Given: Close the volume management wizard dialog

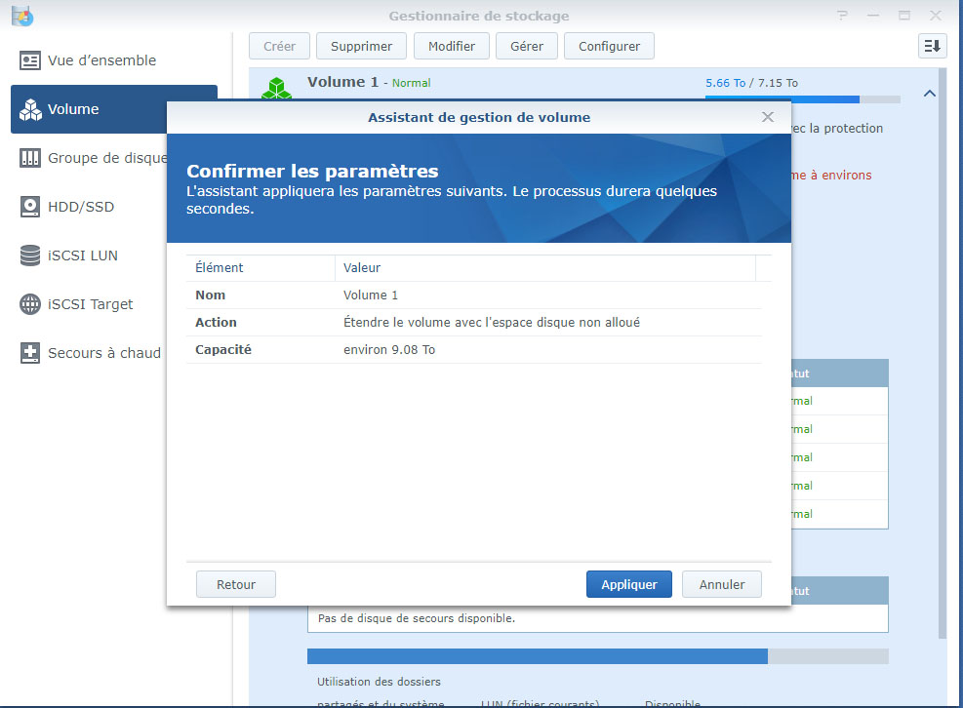Looking at the screenshot, I should pos(767,117).
